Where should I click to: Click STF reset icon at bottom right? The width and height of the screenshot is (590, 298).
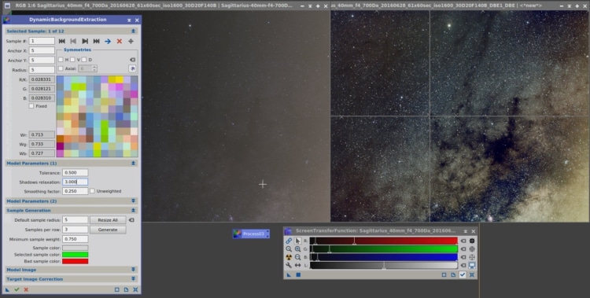tap(472, 275)
